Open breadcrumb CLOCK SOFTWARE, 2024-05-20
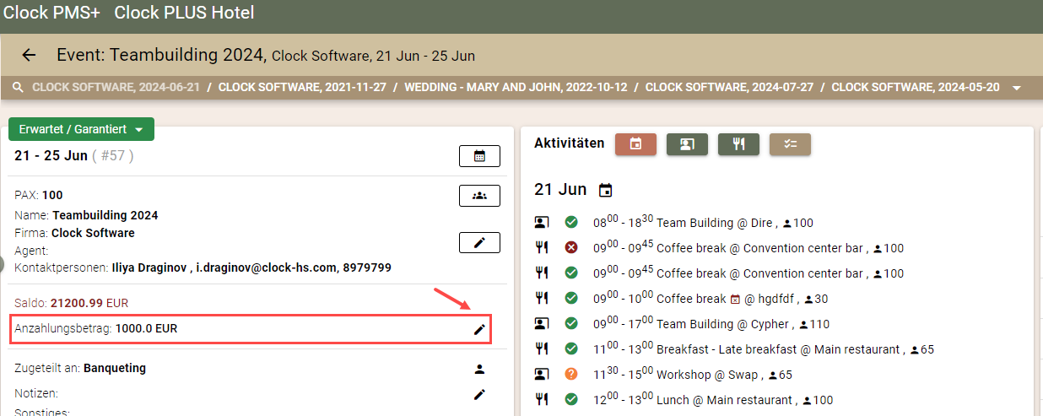 coord(916,88)
